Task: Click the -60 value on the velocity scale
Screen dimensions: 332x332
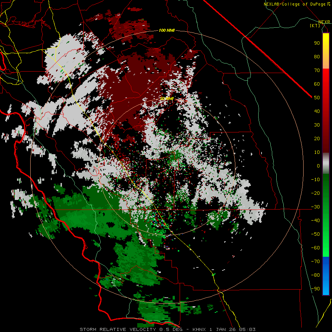Action: coord(315,248)
